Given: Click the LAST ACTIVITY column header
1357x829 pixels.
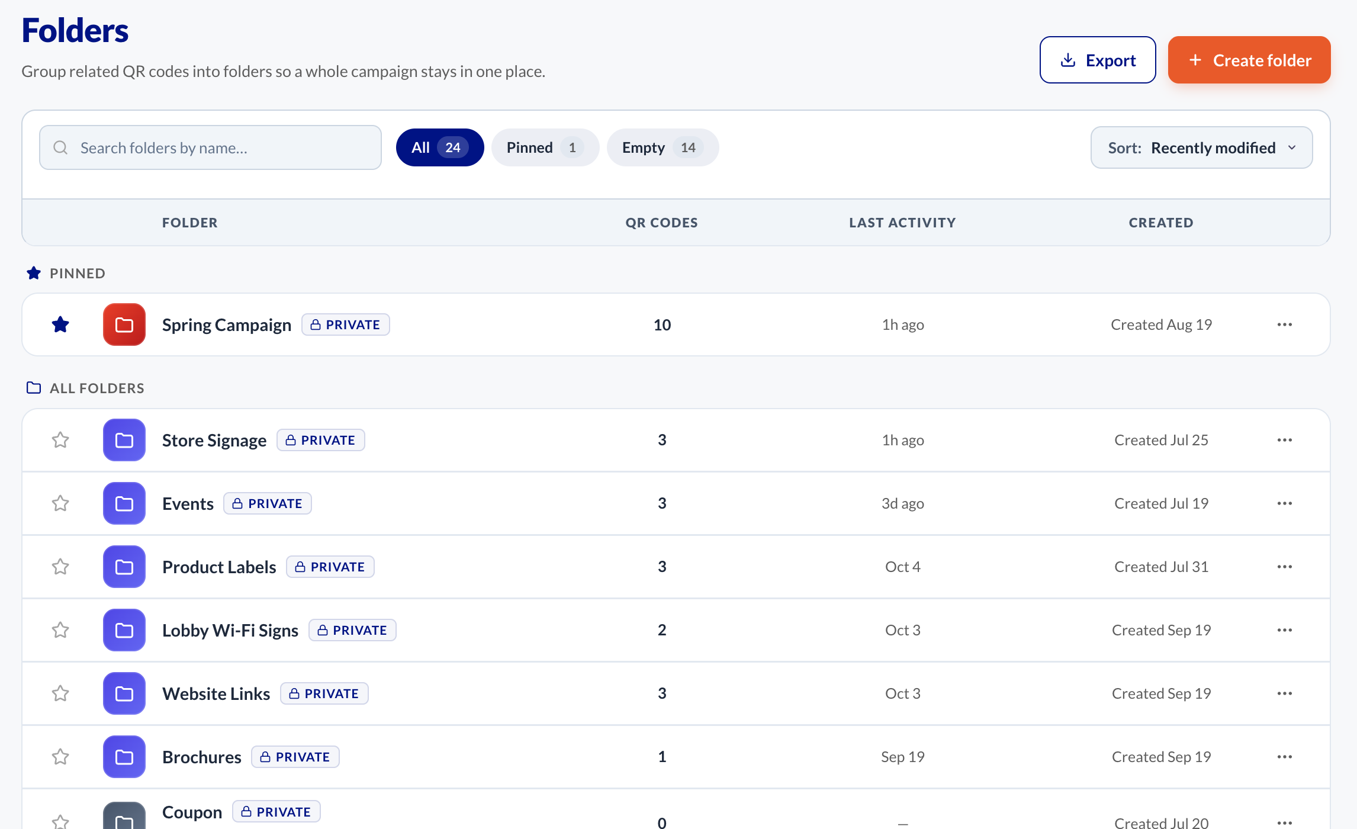Looking at the screenshot, I should [x=902, y=223].
